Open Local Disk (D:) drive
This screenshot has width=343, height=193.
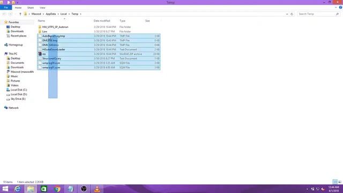click(x=19, y=94)
